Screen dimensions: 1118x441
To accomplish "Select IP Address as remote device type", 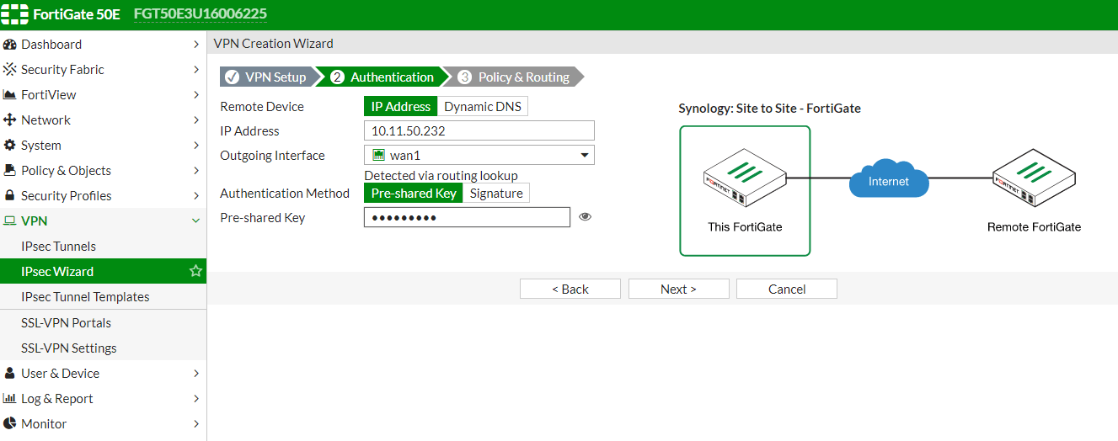I will 401,106.
